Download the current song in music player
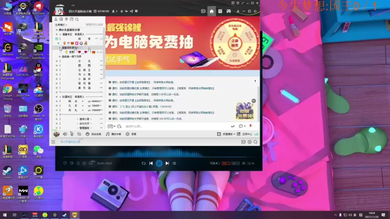The width and height of the screenshot is (390, 219). click(78, 164)
